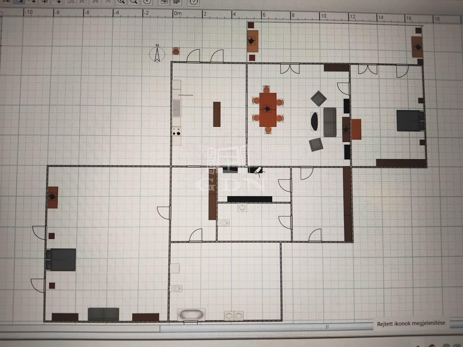Select the brown cabinet at living room top
The image size is (463, 347).
336,68
